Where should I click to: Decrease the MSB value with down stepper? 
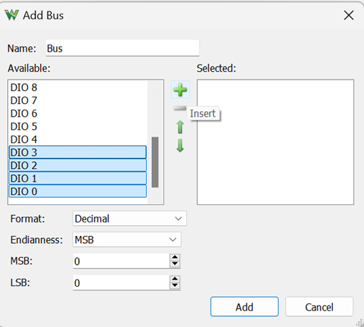(175, 264)
